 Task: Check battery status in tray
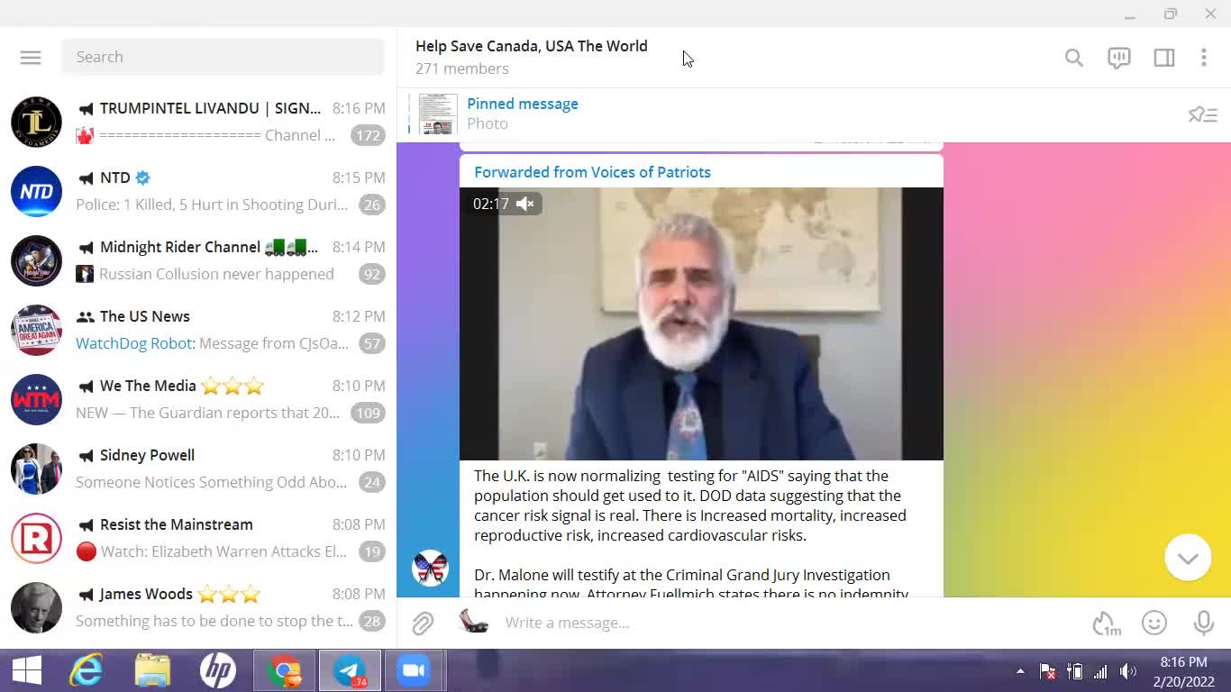click(1074, 671)
